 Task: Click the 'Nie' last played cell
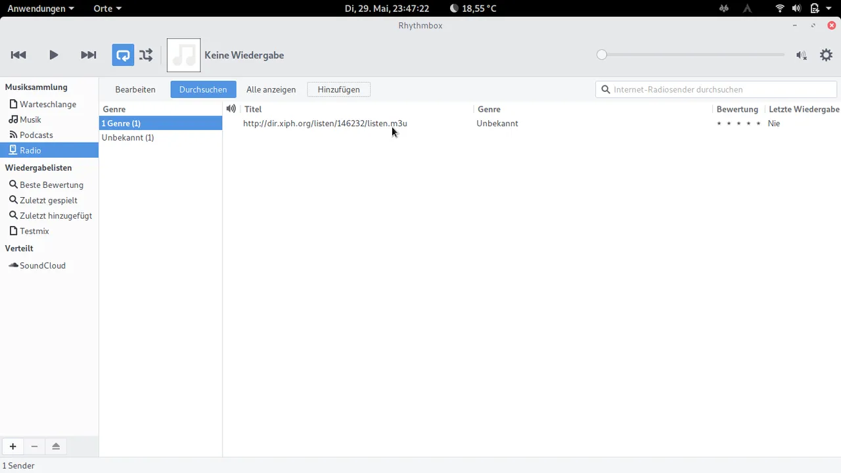774,124
